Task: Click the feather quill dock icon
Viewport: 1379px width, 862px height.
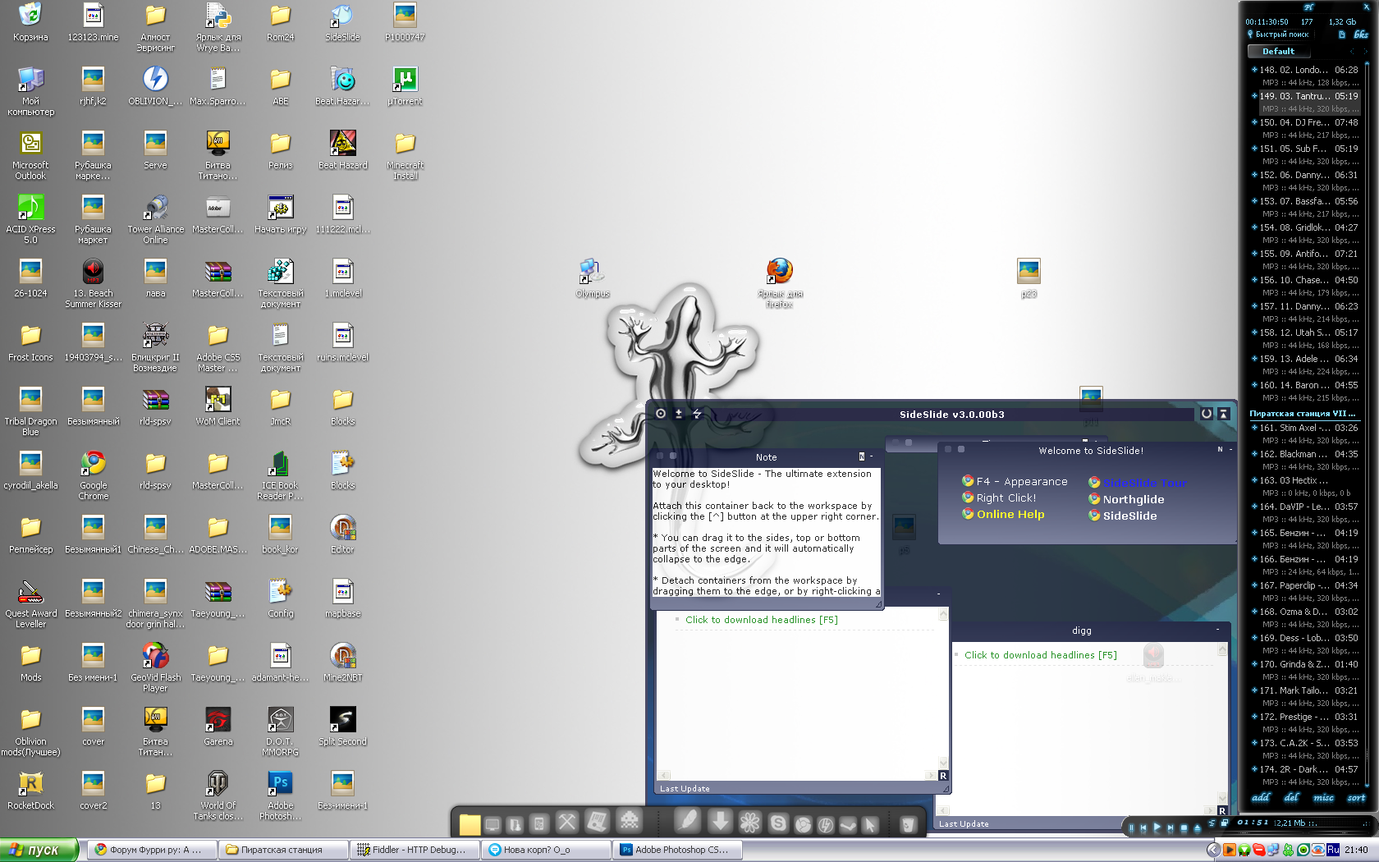Action: (x=688, y=821)
